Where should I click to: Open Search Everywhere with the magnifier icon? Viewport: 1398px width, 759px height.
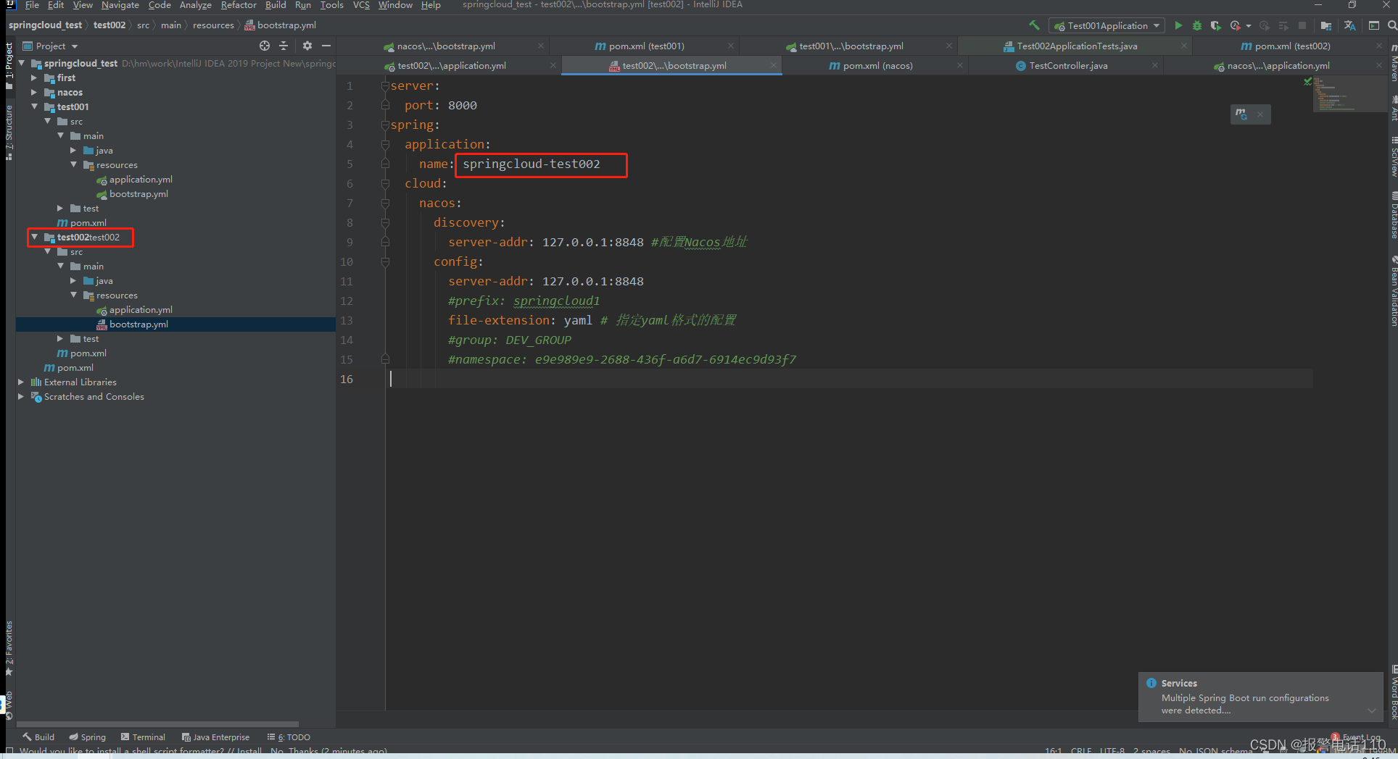click(x=1391, y=25)
